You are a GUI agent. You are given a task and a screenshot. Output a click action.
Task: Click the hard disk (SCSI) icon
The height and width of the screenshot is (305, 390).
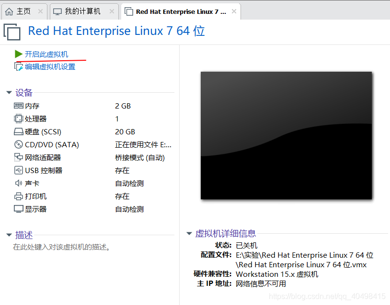click(19, 131)
